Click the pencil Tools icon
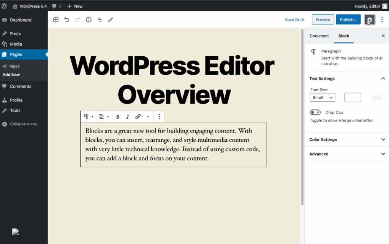The image size is (389, 244). point(111,20)
